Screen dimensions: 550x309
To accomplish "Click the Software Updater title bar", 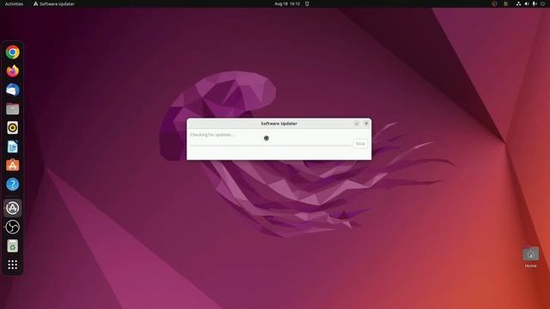I will pos(278,124).
